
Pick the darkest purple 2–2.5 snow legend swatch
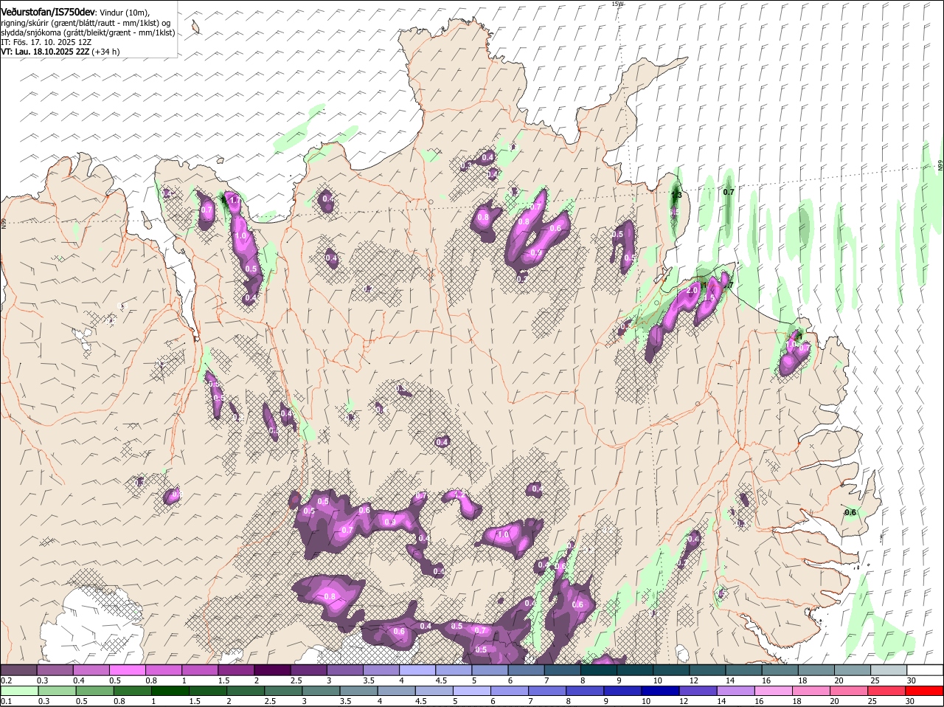pyautogui.click(x=272, y=670)
